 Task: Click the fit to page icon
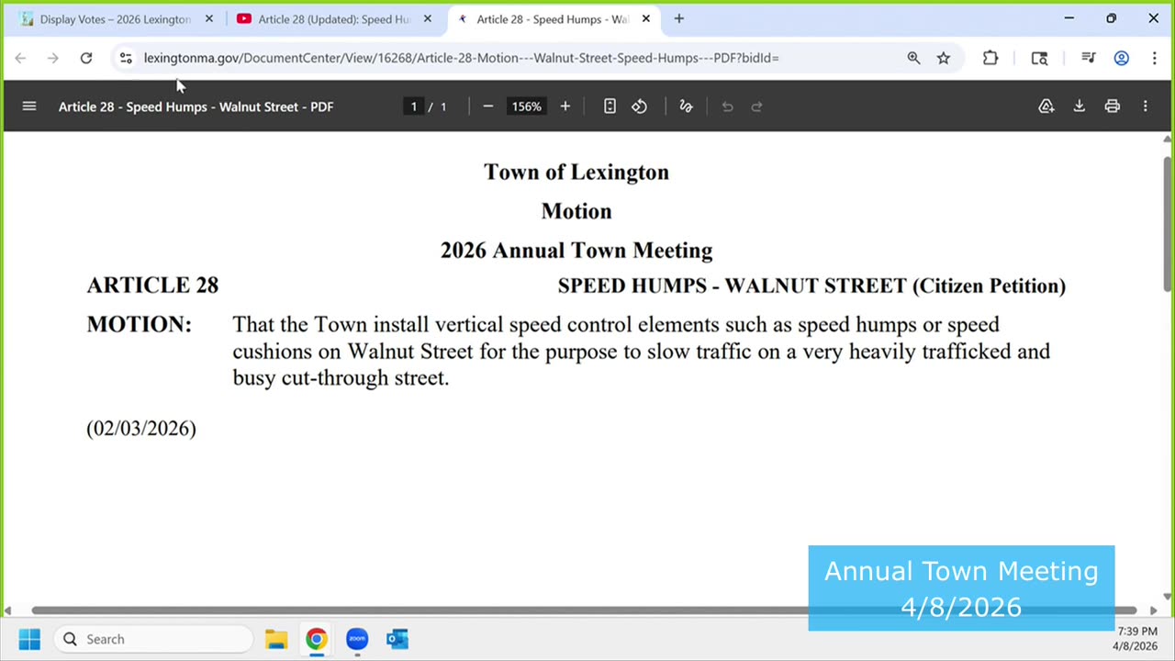click(610, 106)
